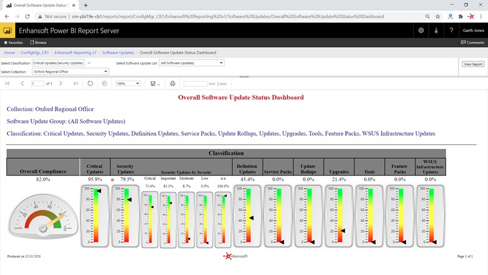
Task: Expand the save/export format menu
Action: 155,83
